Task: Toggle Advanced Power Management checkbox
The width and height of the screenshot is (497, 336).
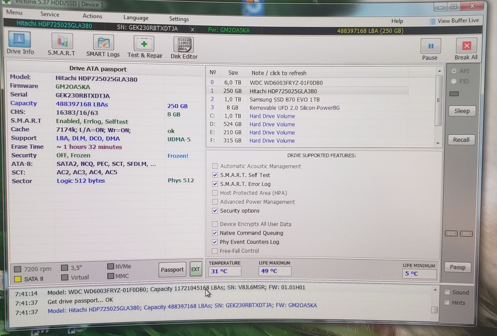Action: pyautogui.click(x=215, y=202)
